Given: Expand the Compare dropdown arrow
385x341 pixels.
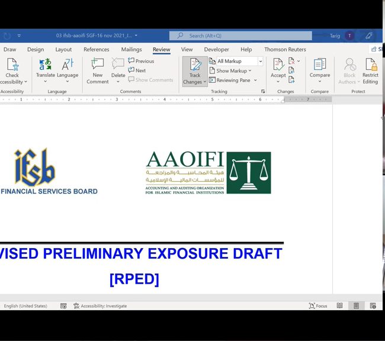Looking at the screenshot, I should tap(320, 82).
